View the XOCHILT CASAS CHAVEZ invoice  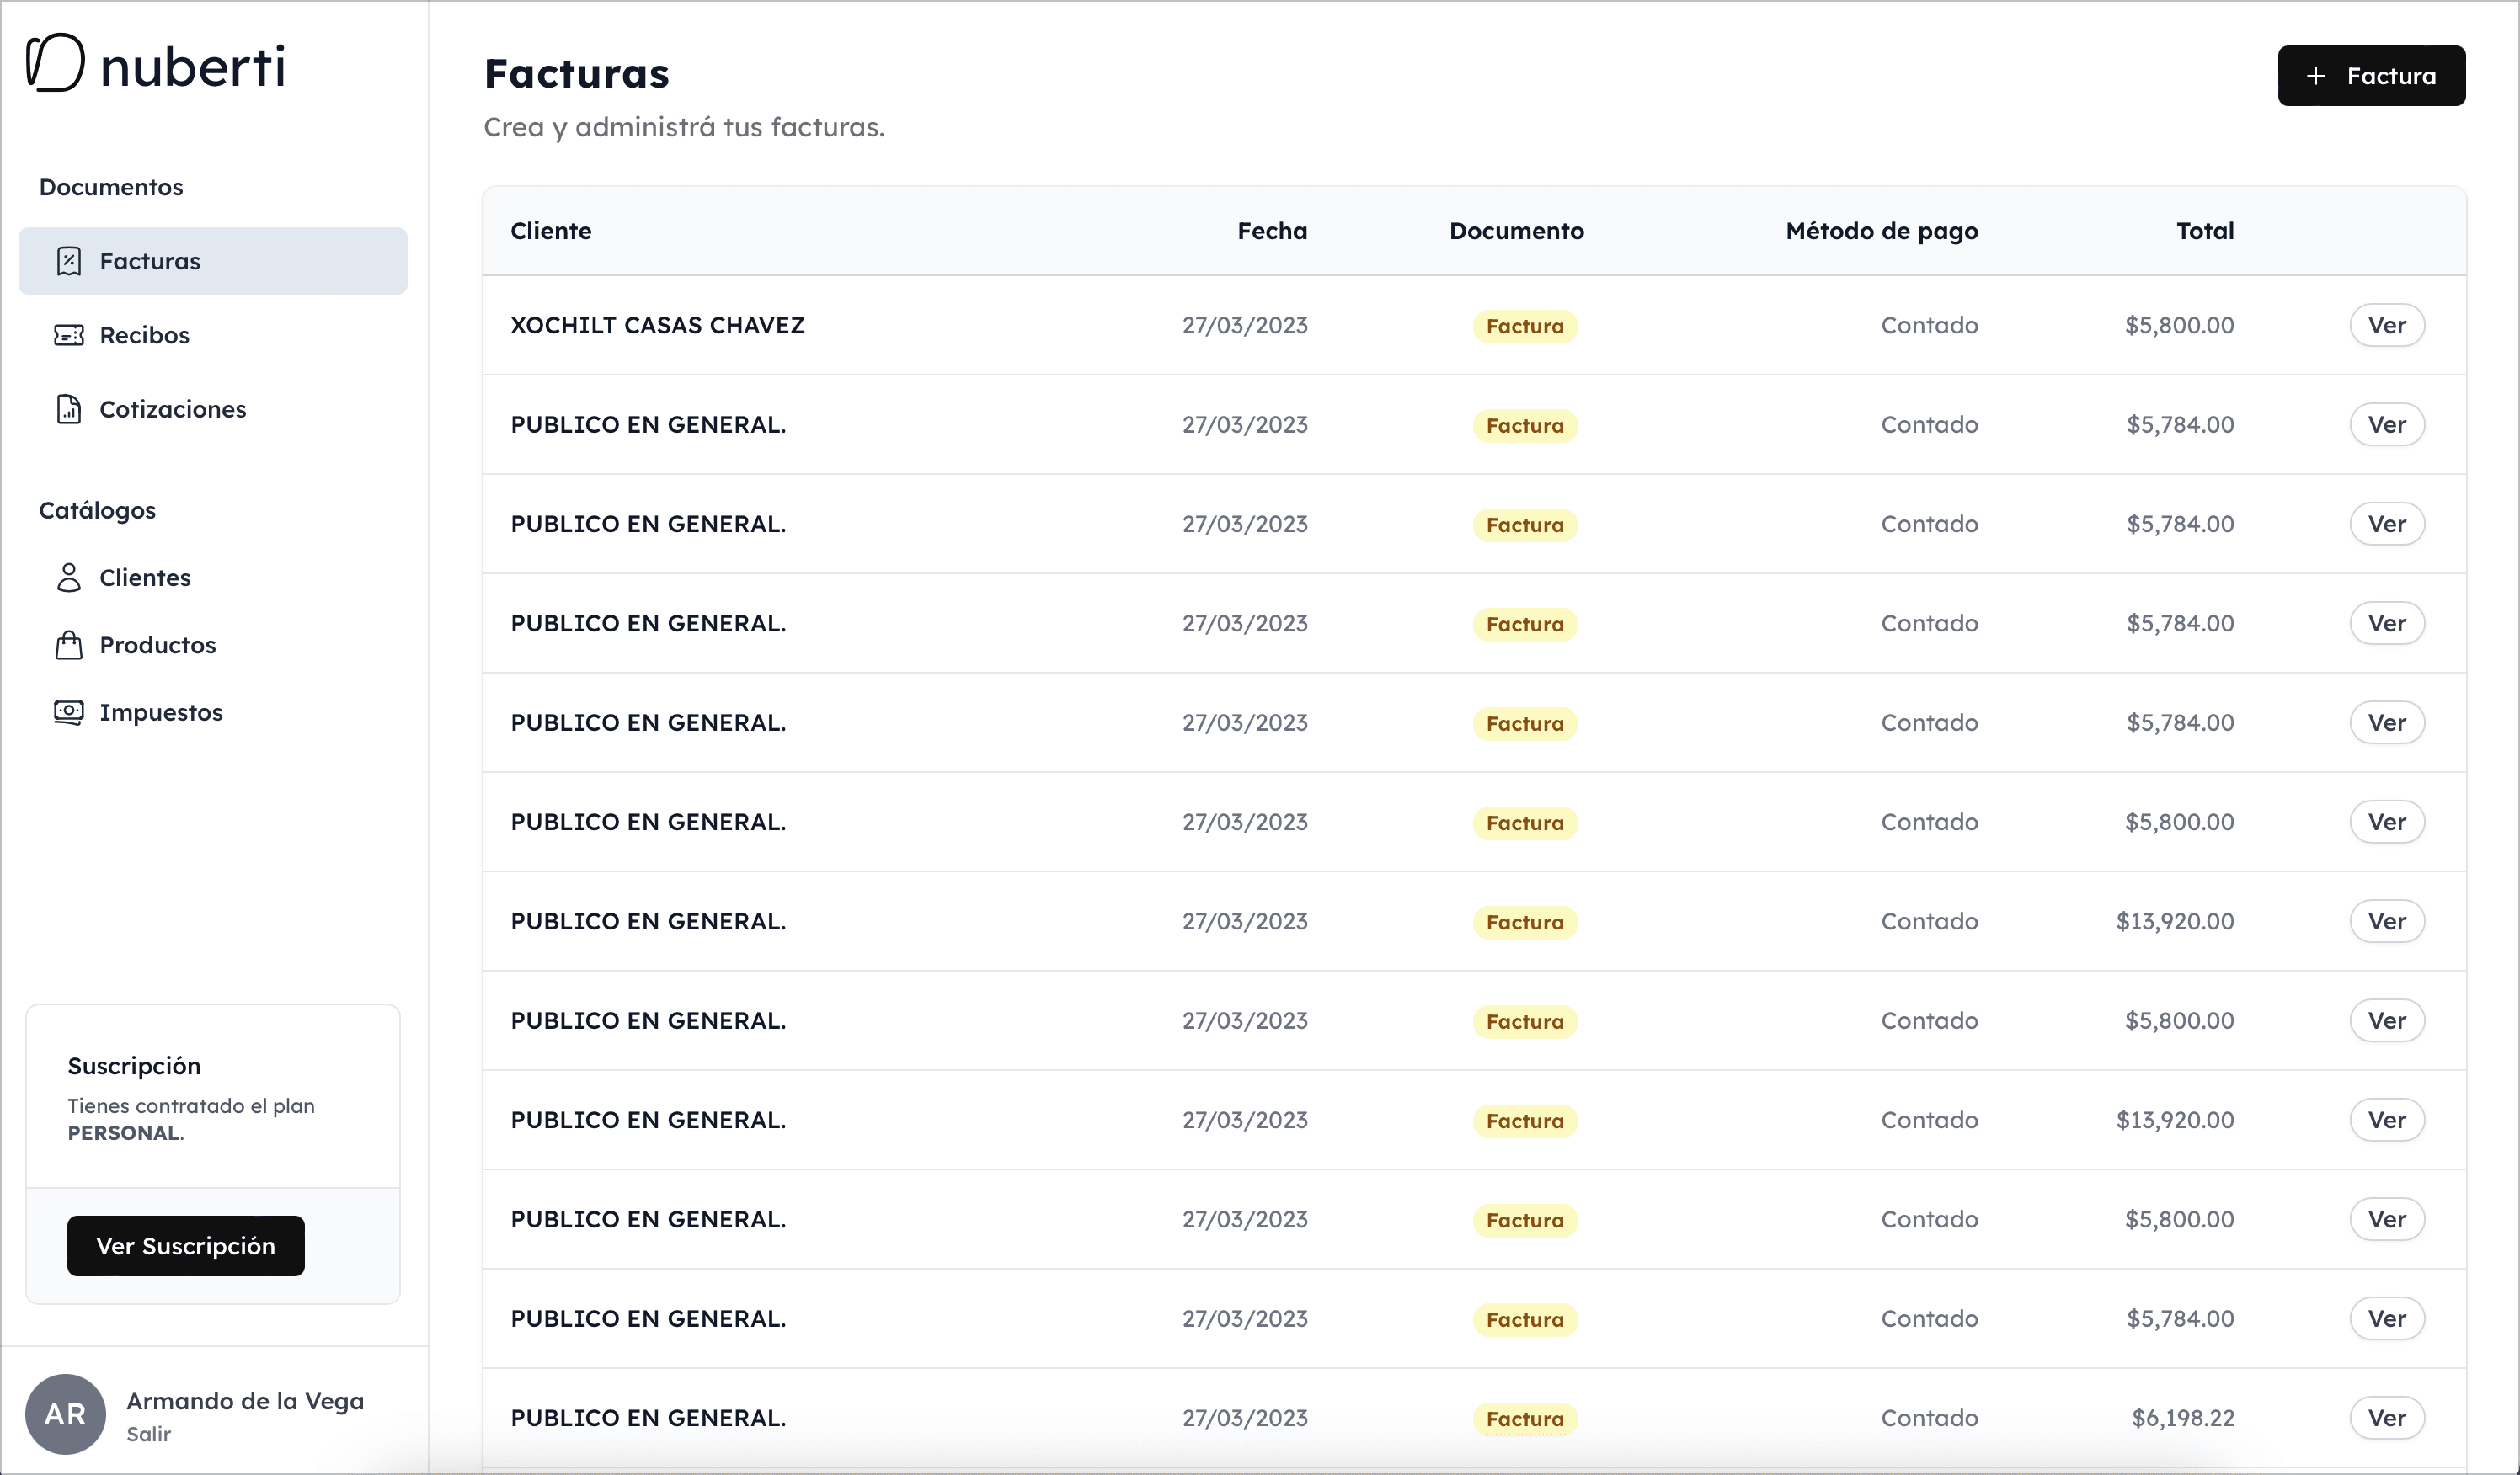(2386, 326)
